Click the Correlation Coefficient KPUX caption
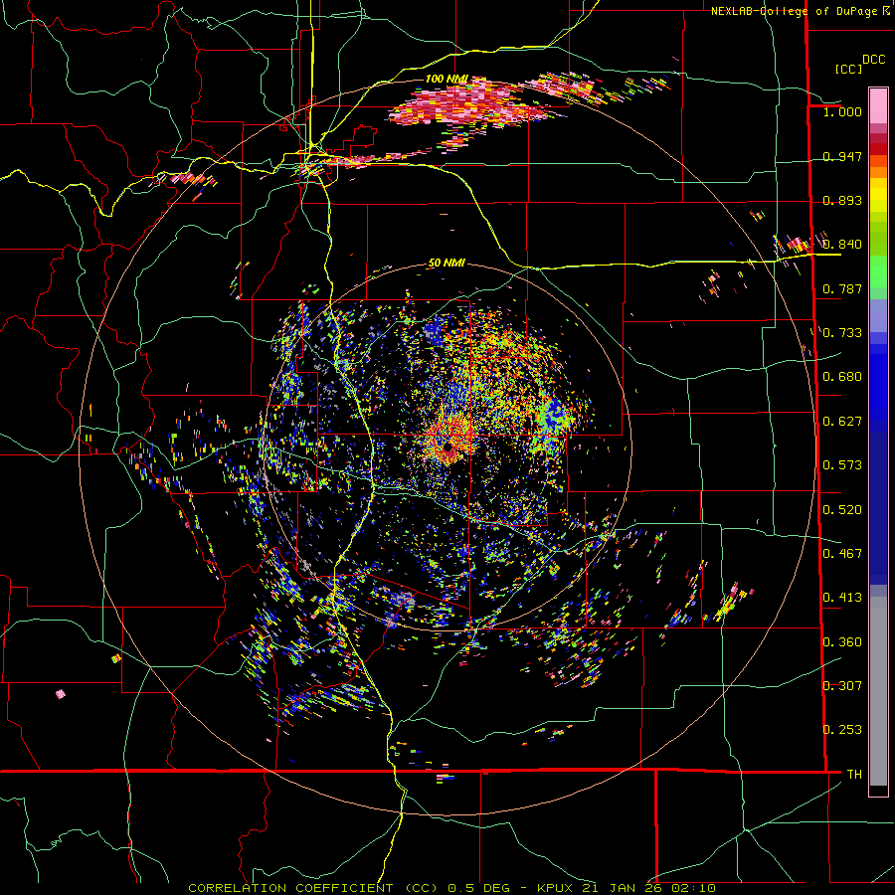The image size is (895, 895). pyautogui.click(x=451, y=888)
